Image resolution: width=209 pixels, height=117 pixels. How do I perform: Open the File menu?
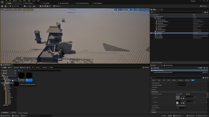click(6, 1)
